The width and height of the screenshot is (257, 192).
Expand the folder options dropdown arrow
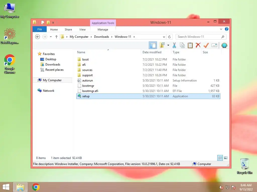168,45
